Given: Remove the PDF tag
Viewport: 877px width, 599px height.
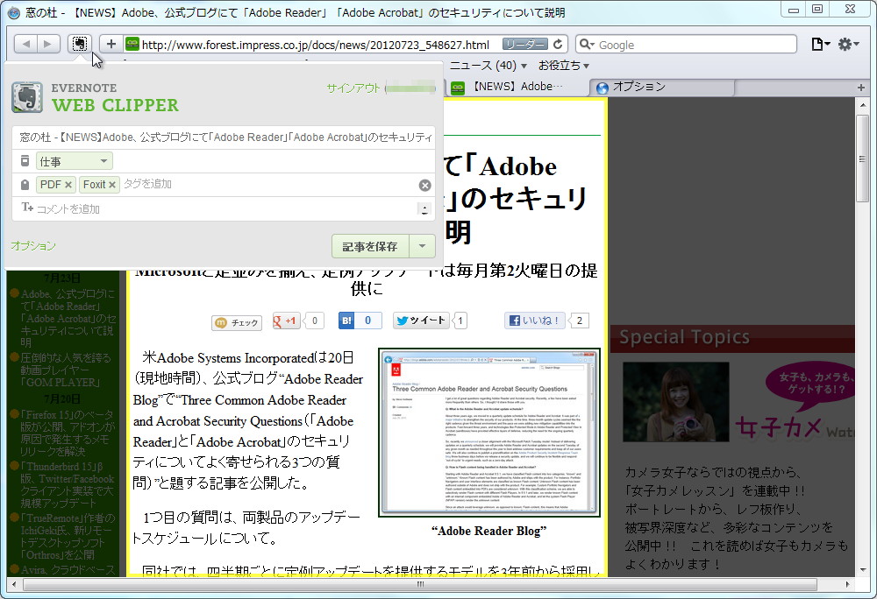Looking at the screenshot, I should click(70, 184).
